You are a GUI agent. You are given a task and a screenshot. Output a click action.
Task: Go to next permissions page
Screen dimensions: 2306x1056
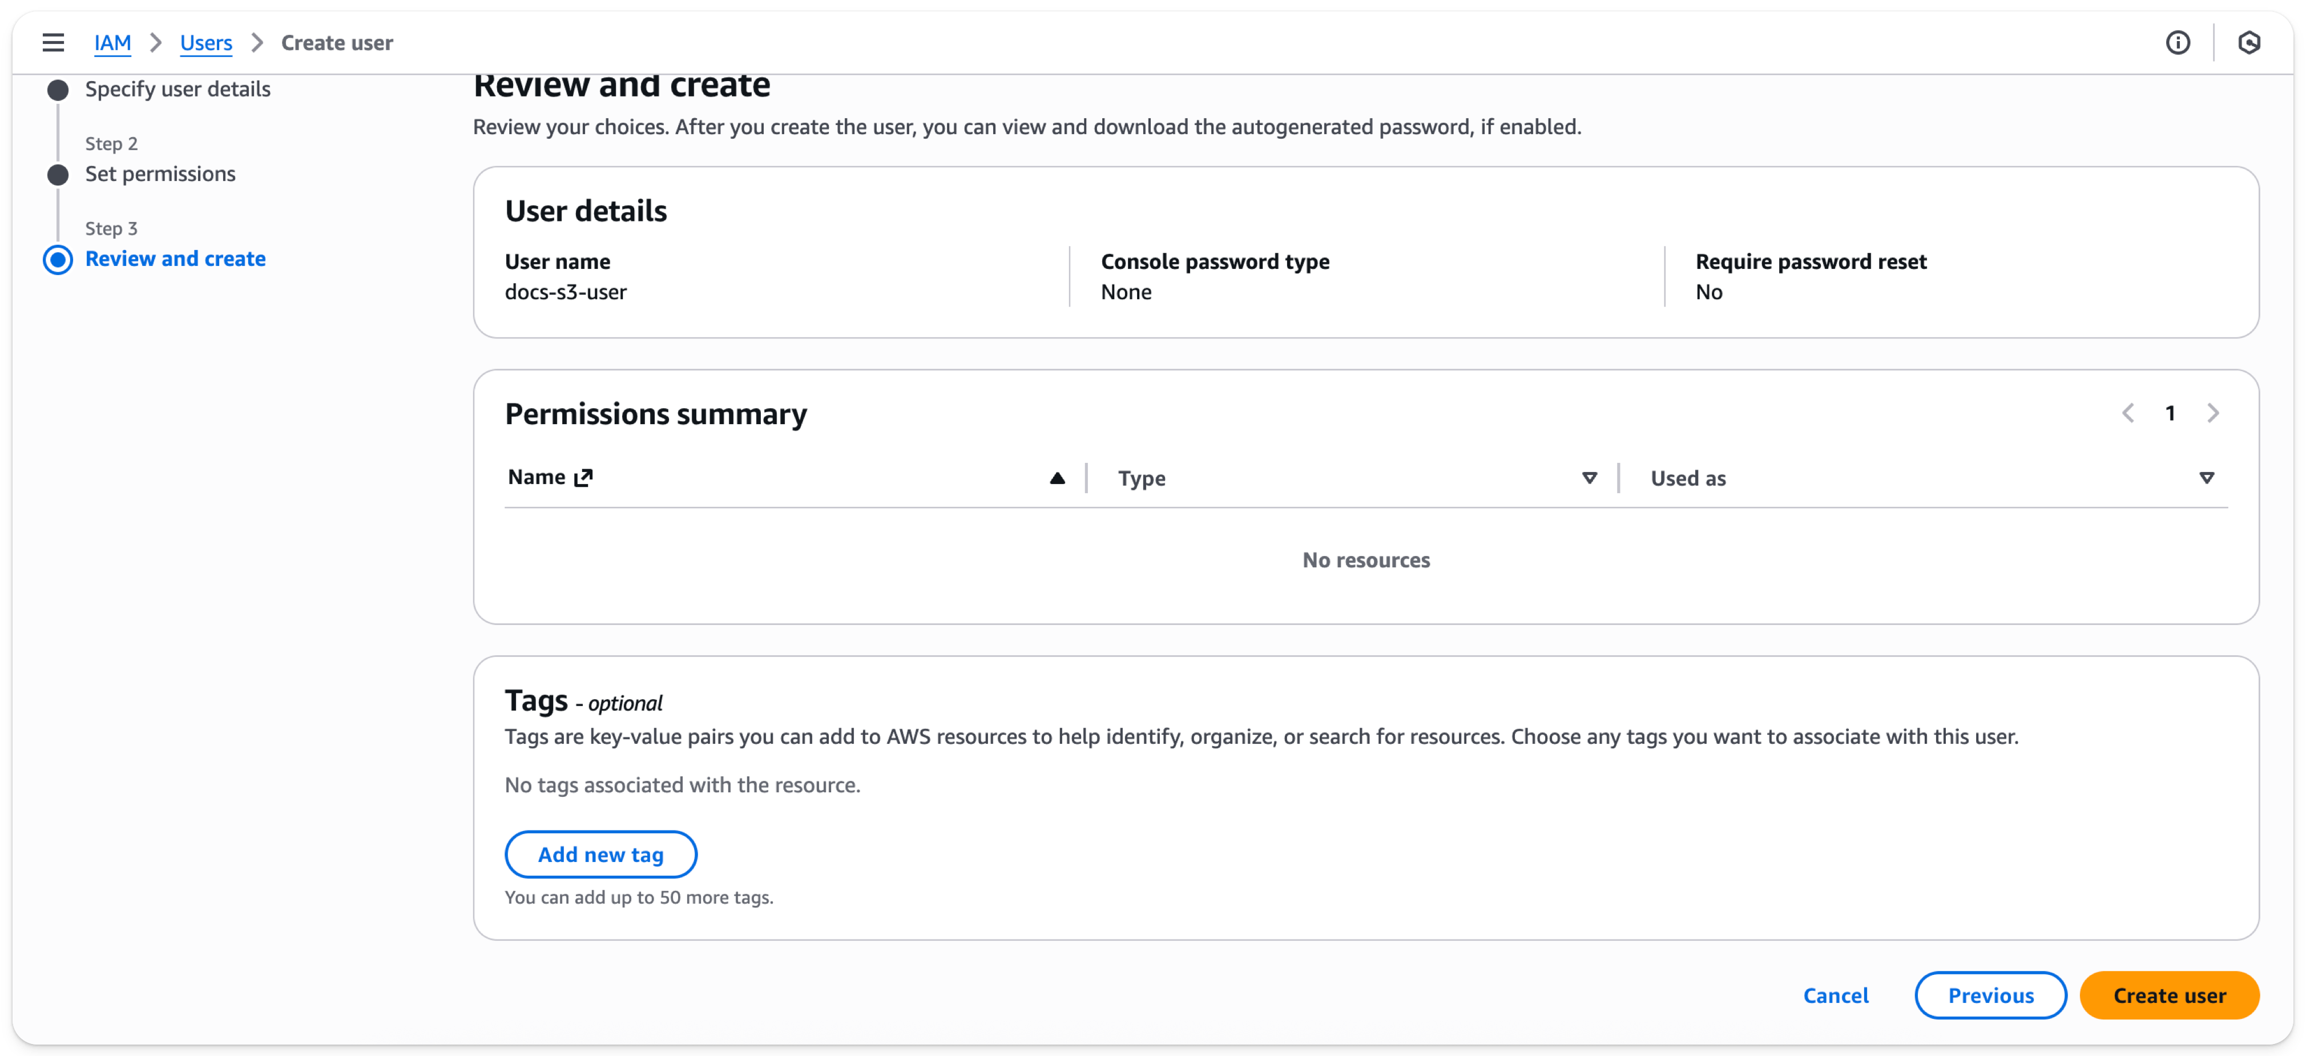pos(2215,413)
